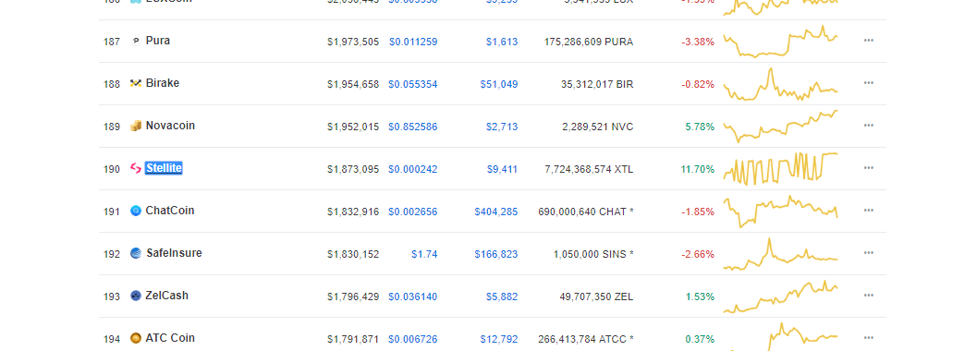The width and height of the screenshot is (977, 351).
Task: Click the ZelCash logo icon
Action: (x=135, y=296)
